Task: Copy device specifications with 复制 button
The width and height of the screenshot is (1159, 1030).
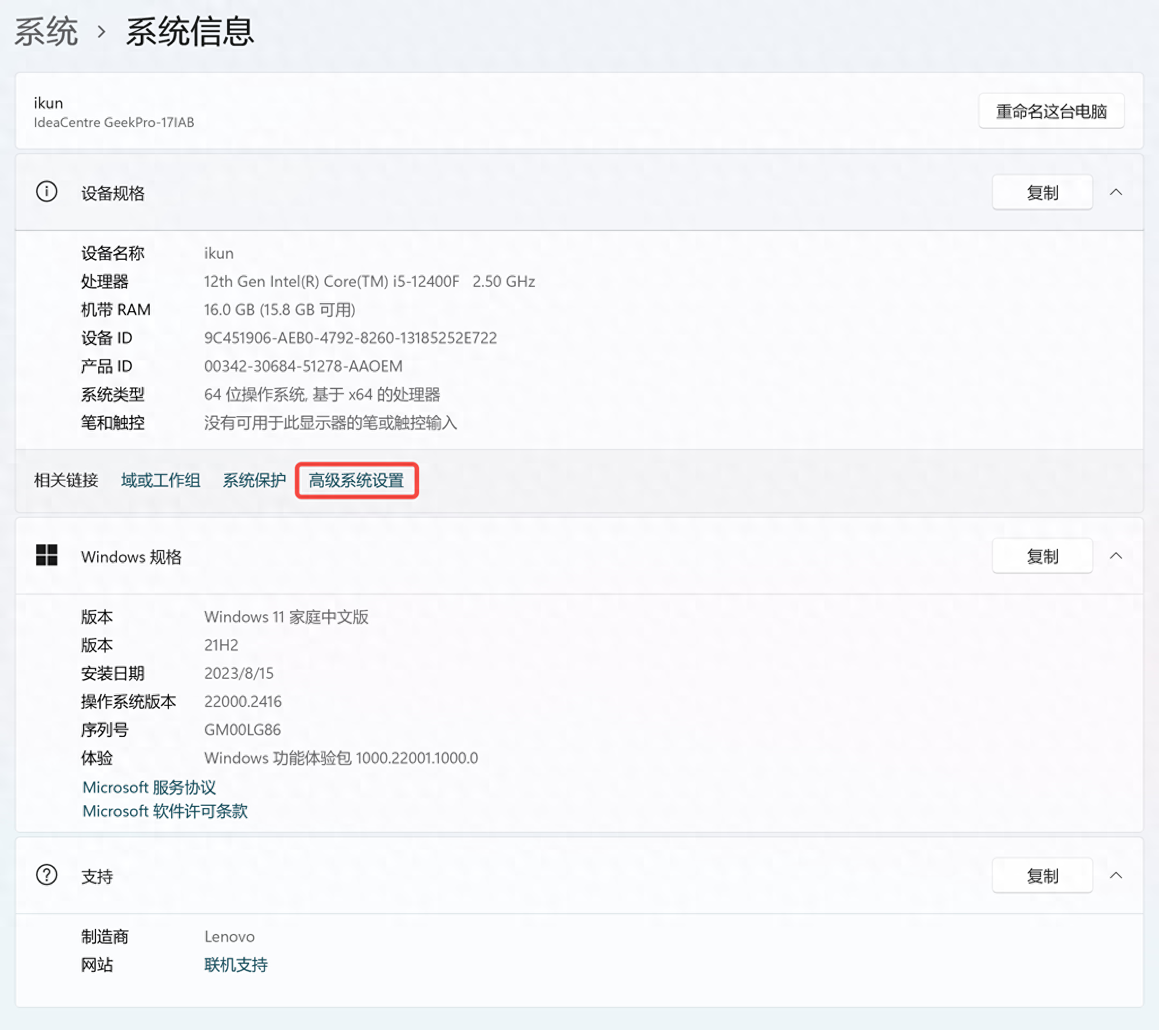Action: [1042, 193]
